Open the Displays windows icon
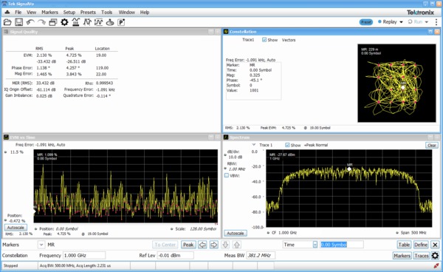Viewport: 443px width, 272px height. coord(53,22)
